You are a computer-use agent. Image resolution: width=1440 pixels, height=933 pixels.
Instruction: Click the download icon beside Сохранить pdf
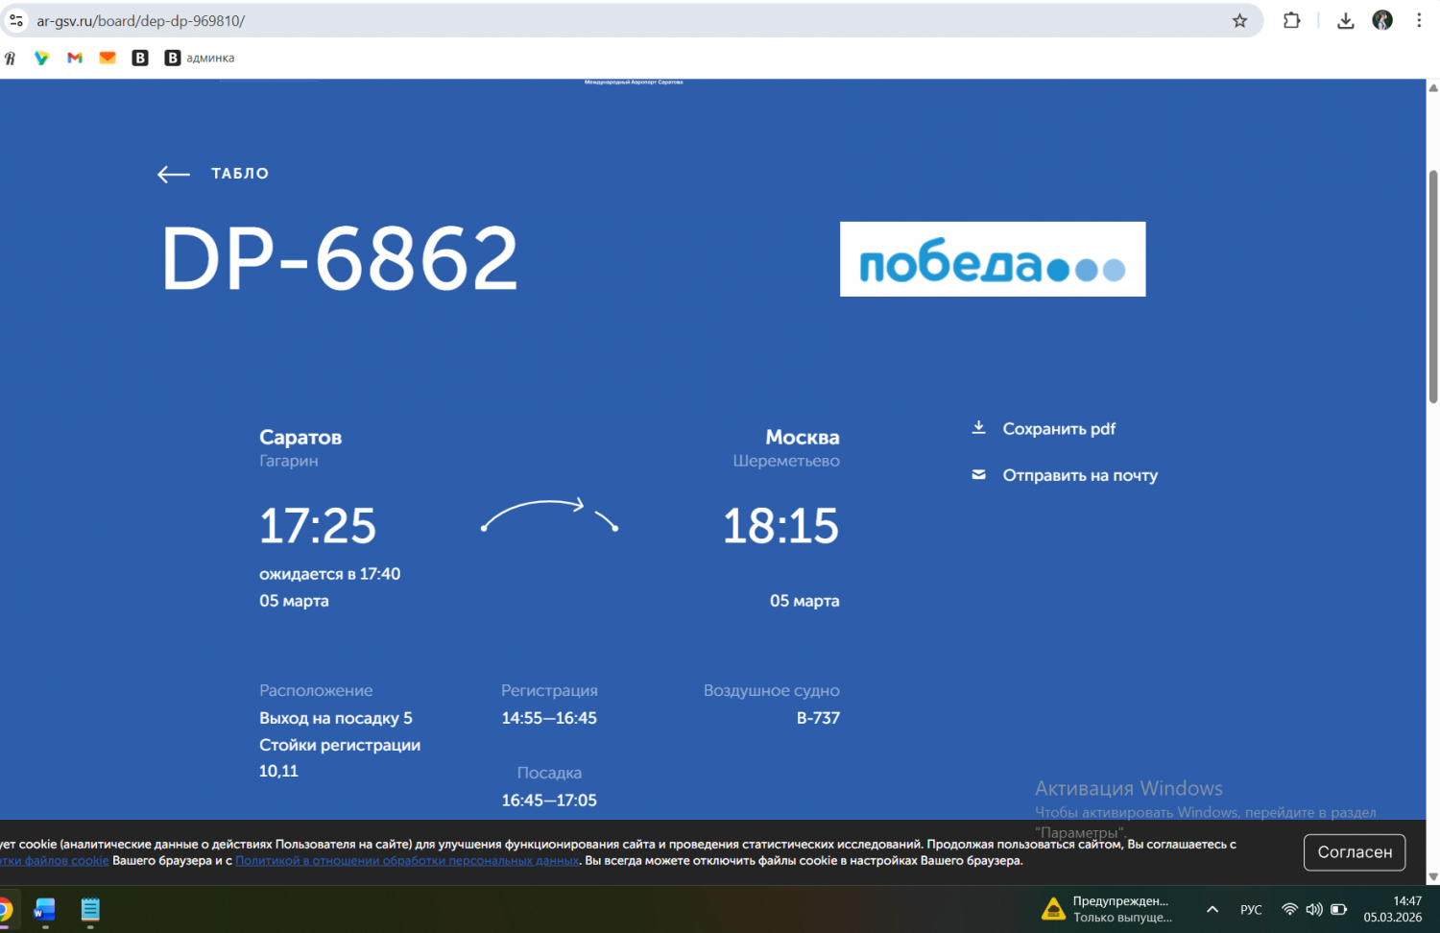tap(978, 428)
